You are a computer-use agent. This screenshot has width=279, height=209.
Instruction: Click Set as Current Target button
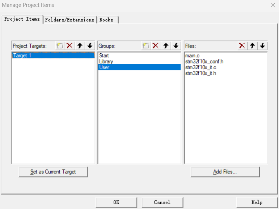[x=53, y=172]
